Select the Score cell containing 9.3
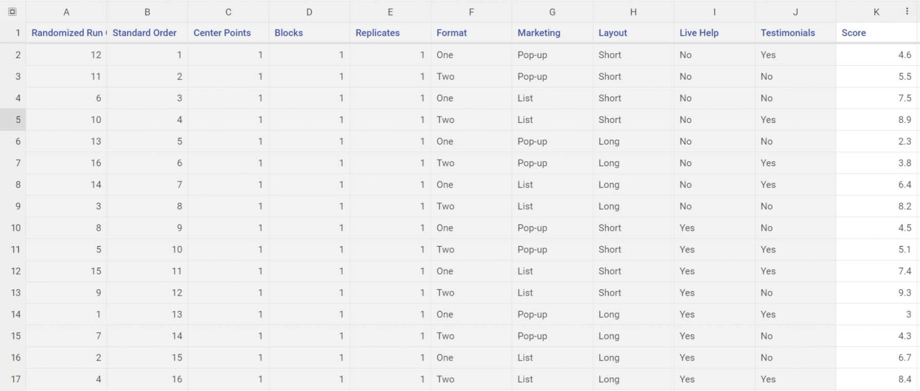The width and height of the screenshot is (920, 391). pos(876,293)
